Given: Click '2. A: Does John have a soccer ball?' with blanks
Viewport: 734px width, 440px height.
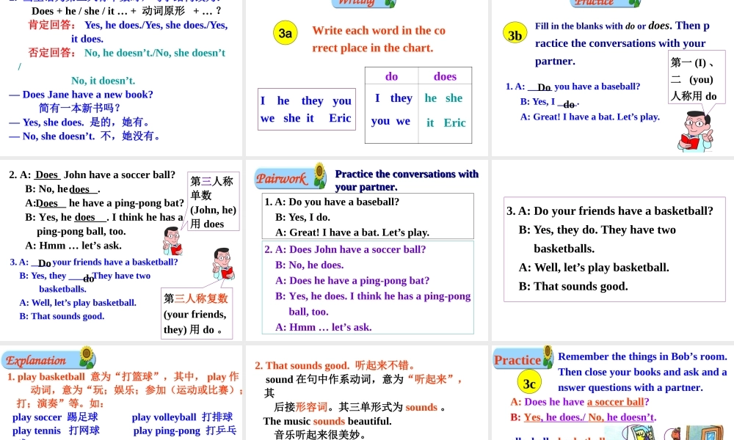Looking at the screenshot, I should tap(92, 175).
